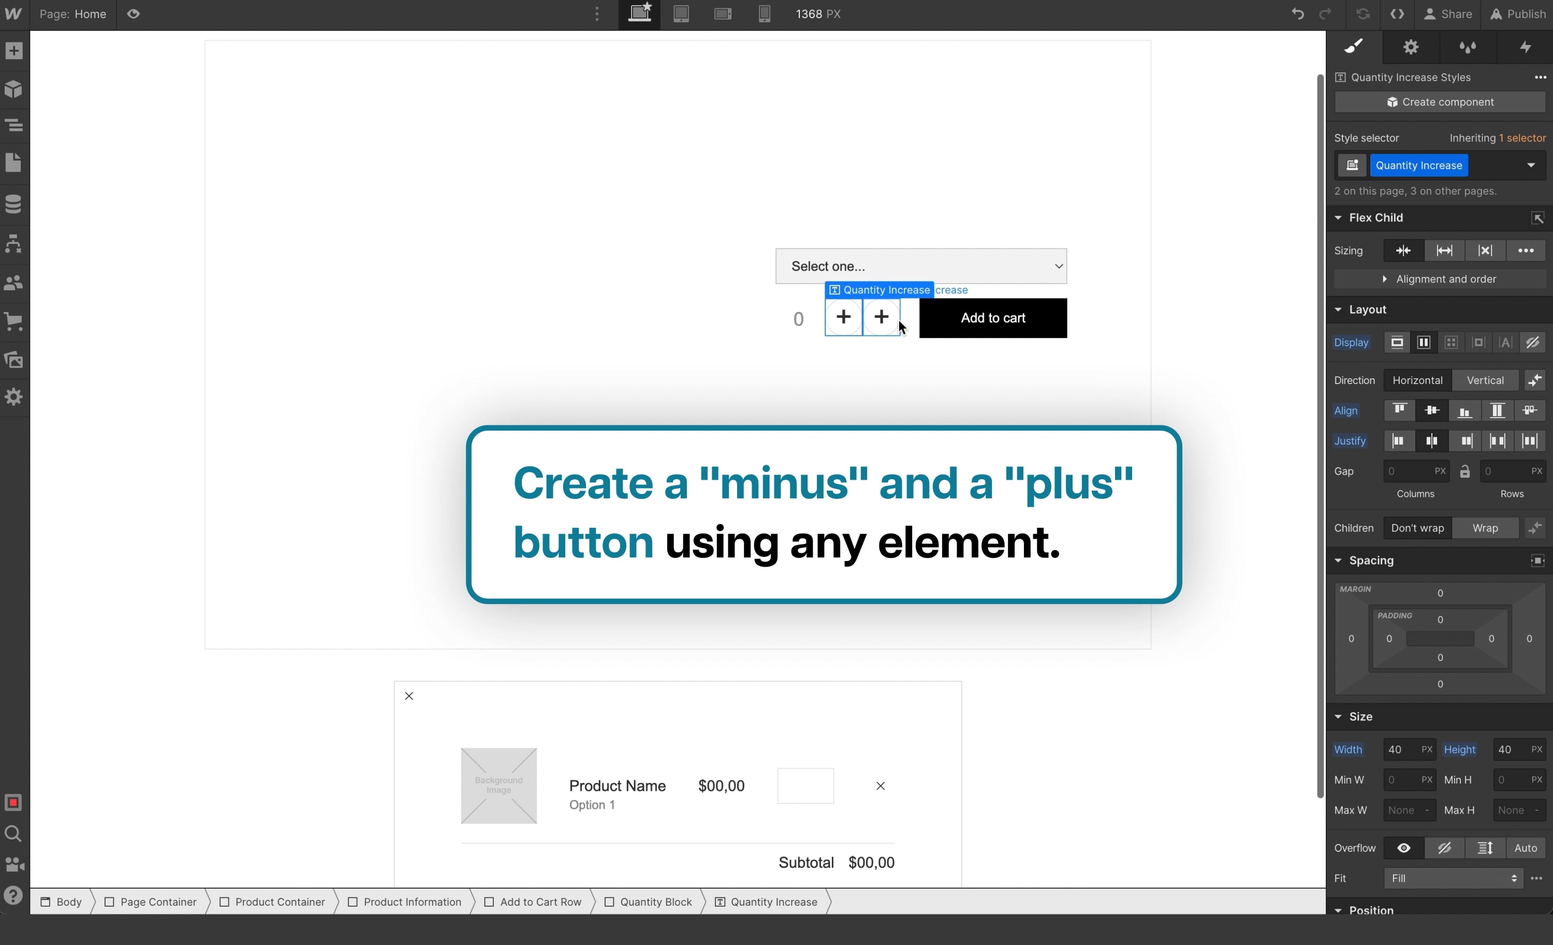Switch to mobile portrait breakpoint

(765, 14)
